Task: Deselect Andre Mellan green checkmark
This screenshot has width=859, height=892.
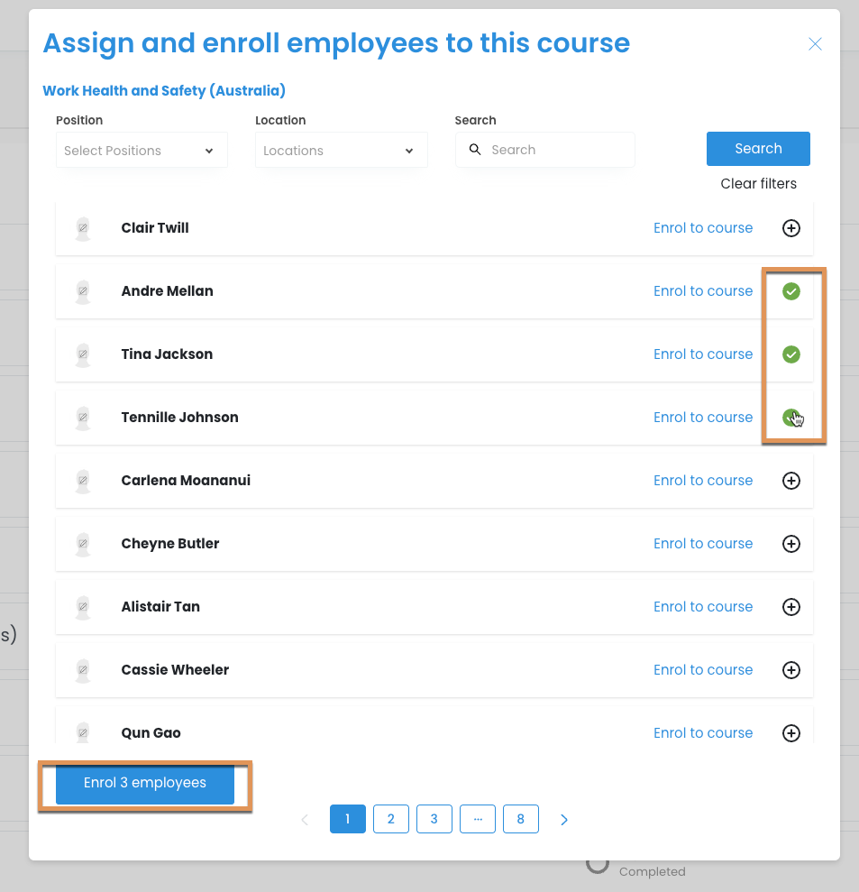Action: (x=790, y=291)
